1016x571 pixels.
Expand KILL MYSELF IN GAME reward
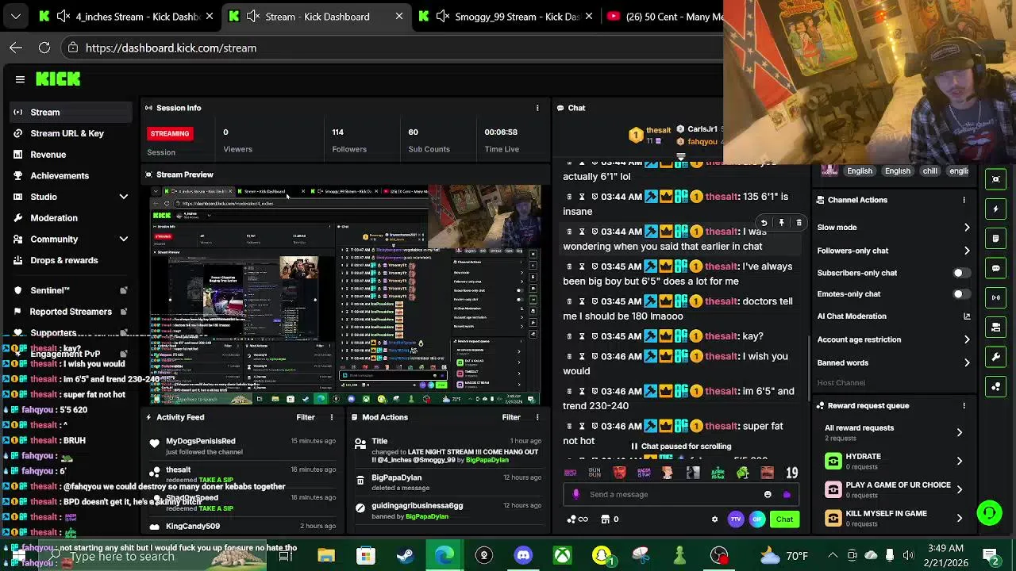pyautogui.click(x=960, y=518)
